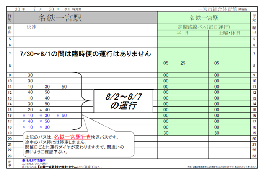Select the 平日 19 o'clock departure 30
Screen dimensions: 264x174
166,133
